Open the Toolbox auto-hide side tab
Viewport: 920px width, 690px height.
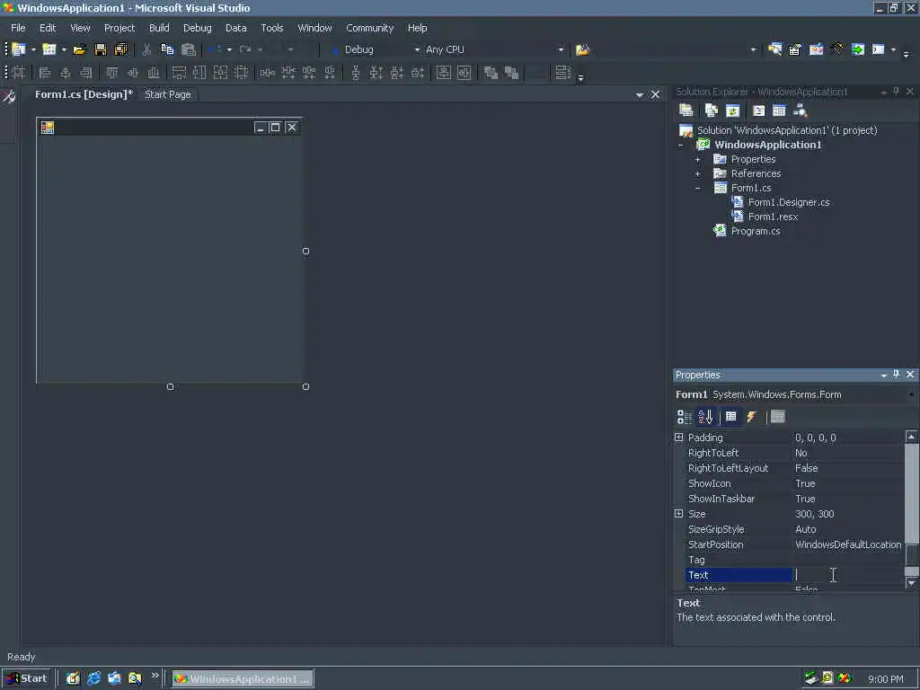(x=9, y=96)
